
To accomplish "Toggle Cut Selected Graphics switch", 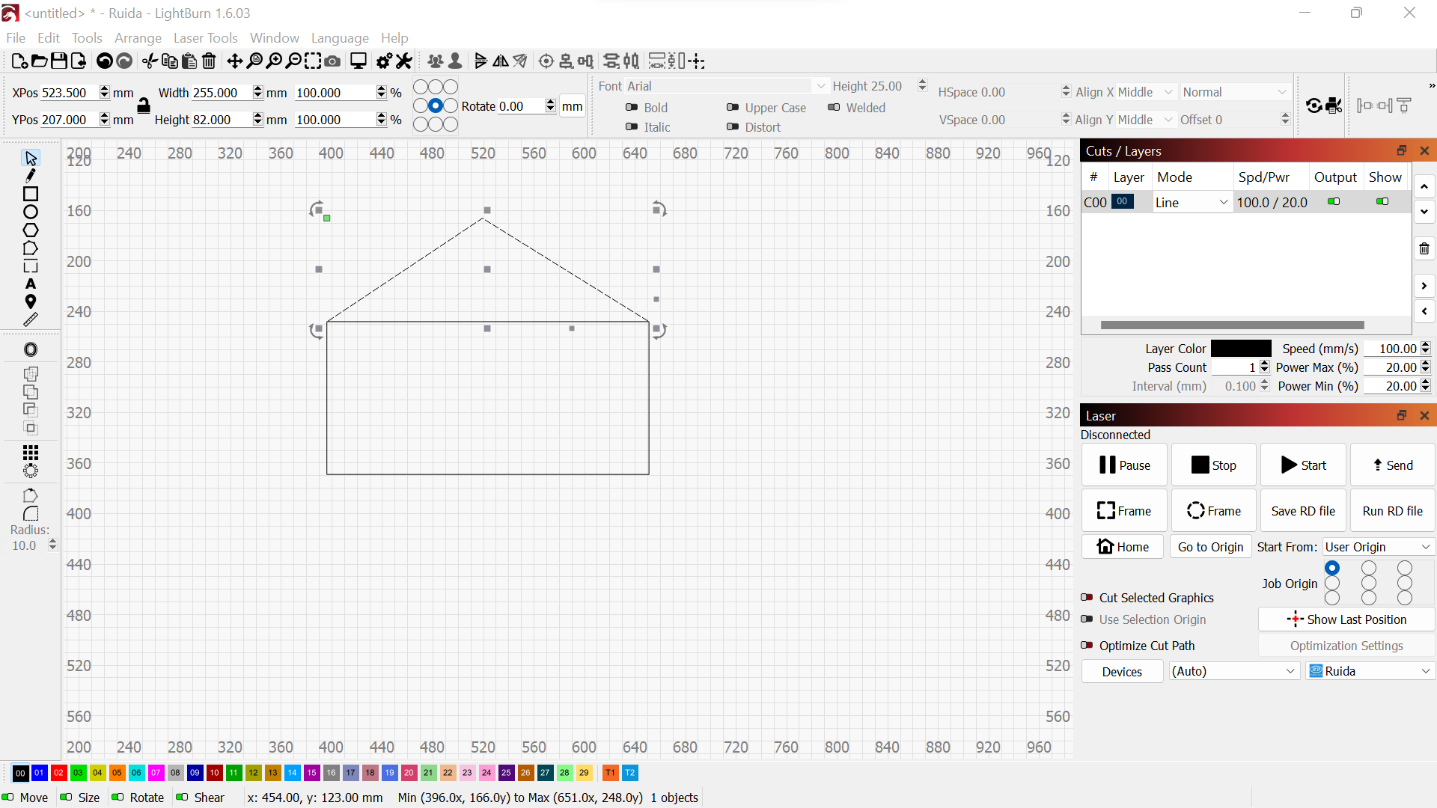I will point(1087,598).
